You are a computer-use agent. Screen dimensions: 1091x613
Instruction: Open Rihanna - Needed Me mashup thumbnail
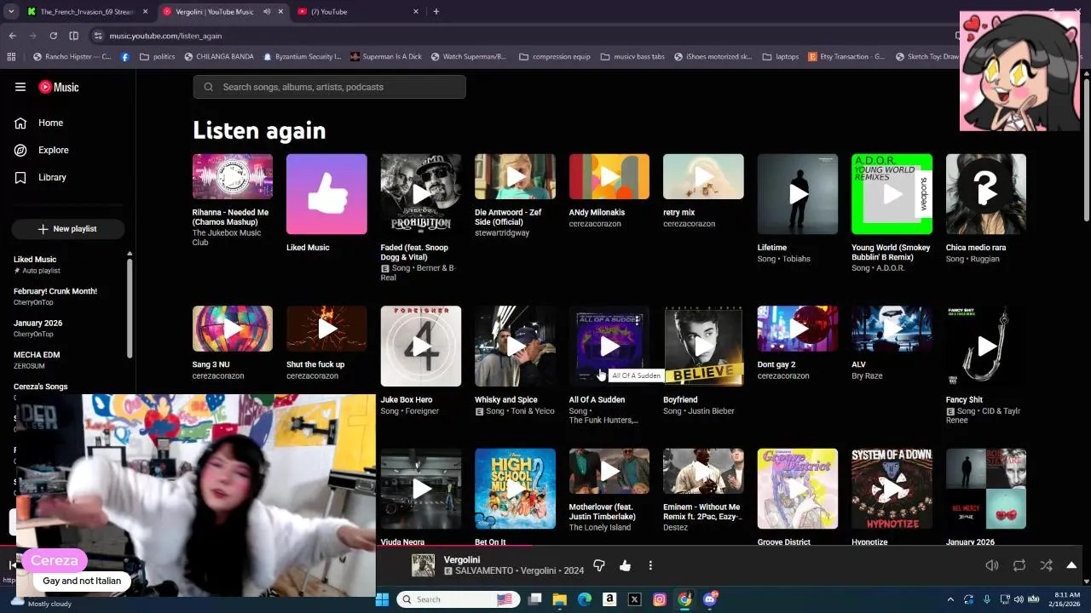point(233,176)
